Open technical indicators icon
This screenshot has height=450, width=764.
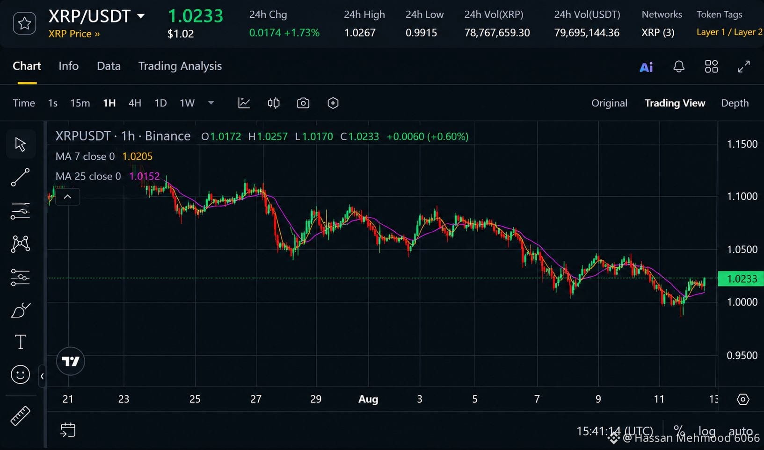pyautogui.click(x=244, y=103)
